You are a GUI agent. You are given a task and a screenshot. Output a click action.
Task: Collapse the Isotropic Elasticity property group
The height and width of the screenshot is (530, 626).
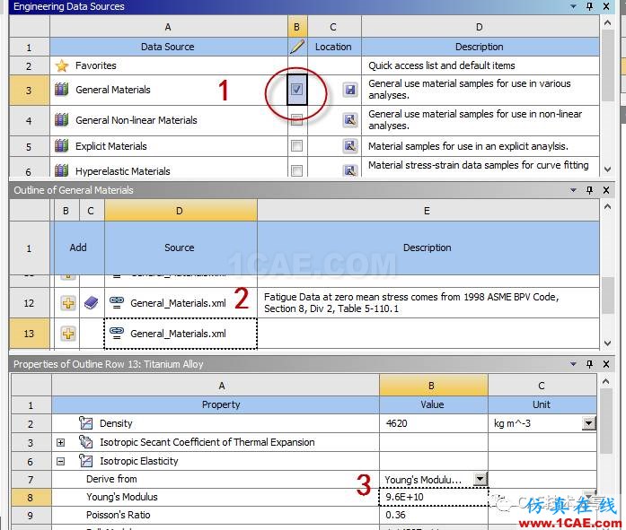pos(61,461)
